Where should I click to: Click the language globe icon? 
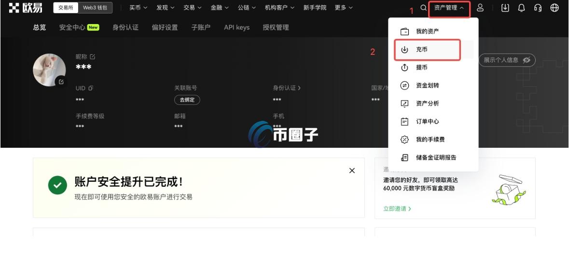tap(555, 8)
